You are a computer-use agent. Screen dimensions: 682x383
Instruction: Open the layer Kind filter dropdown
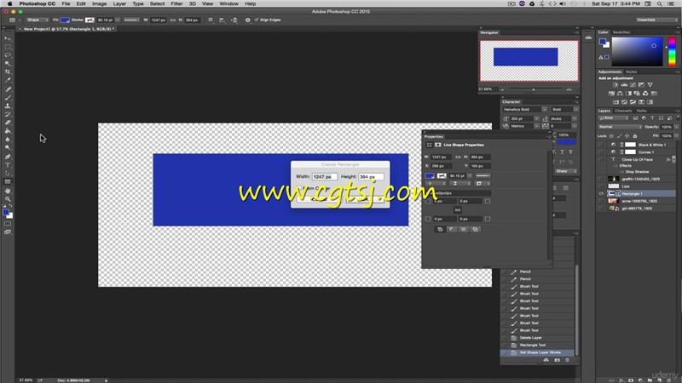(613, 118)
